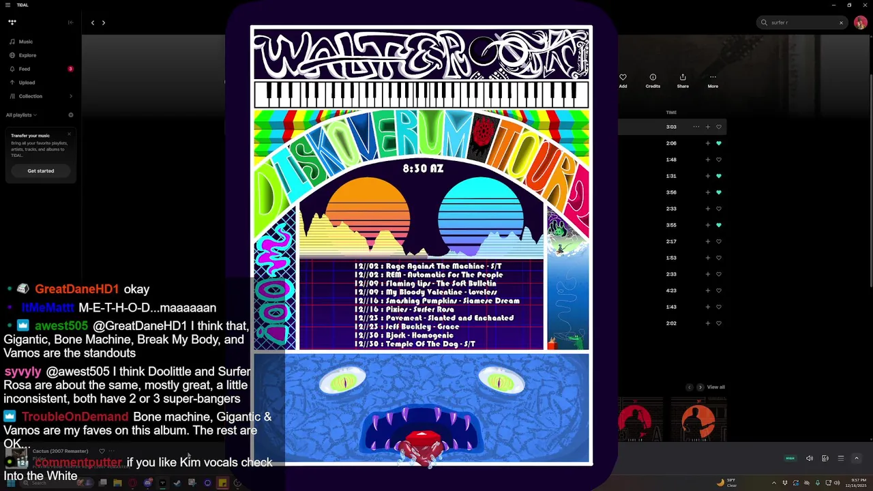View album Credits
This screenshot has height=491, width=873.
[x=653, y=80]
